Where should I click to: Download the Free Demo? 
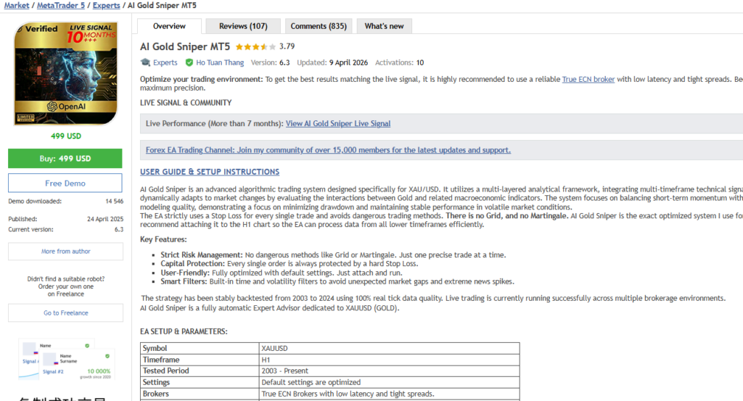coord(65,183)
